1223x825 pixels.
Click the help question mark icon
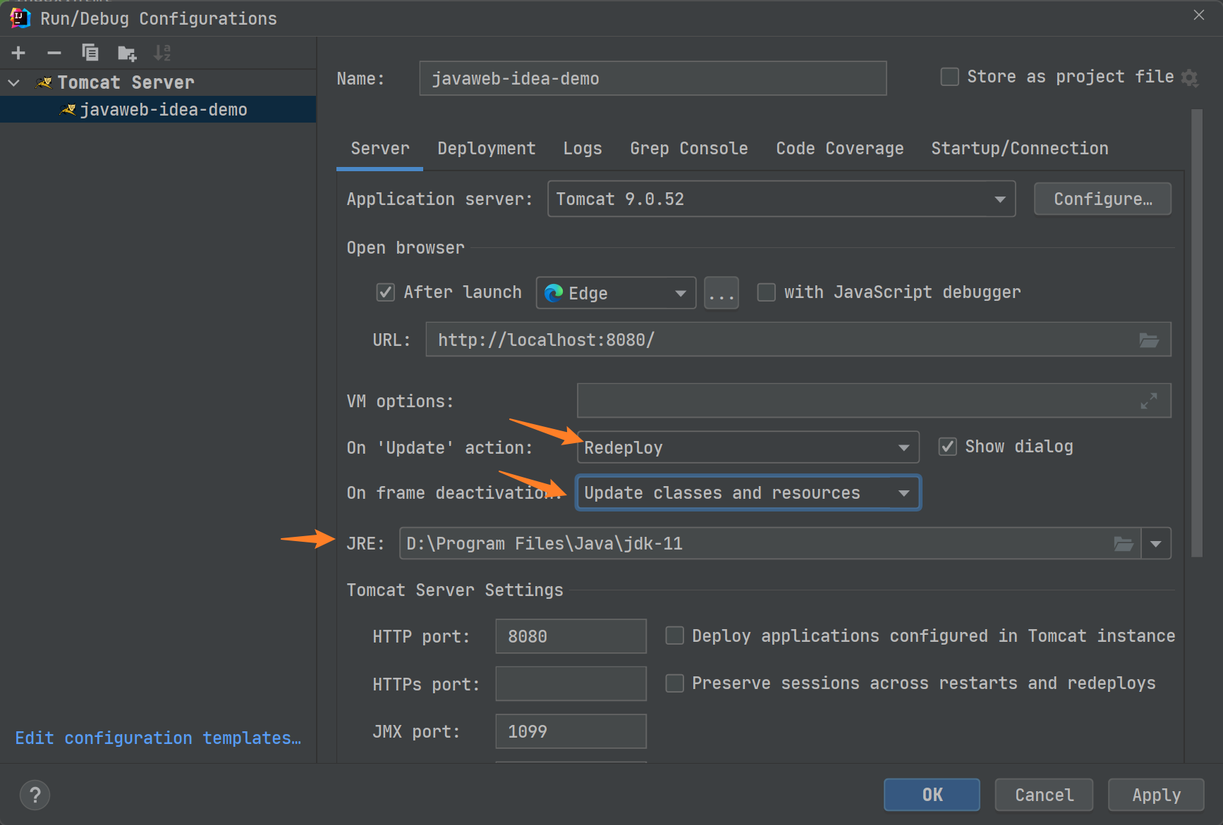[x=35, y=795]
